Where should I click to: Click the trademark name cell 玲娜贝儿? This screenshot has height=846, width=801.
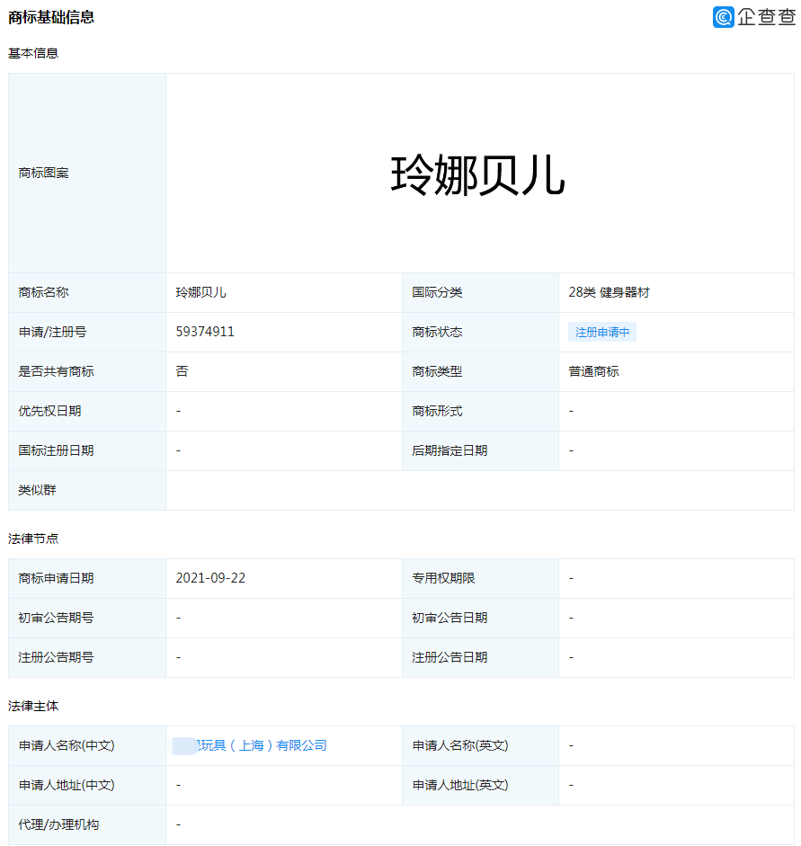(x=202, y=292)
